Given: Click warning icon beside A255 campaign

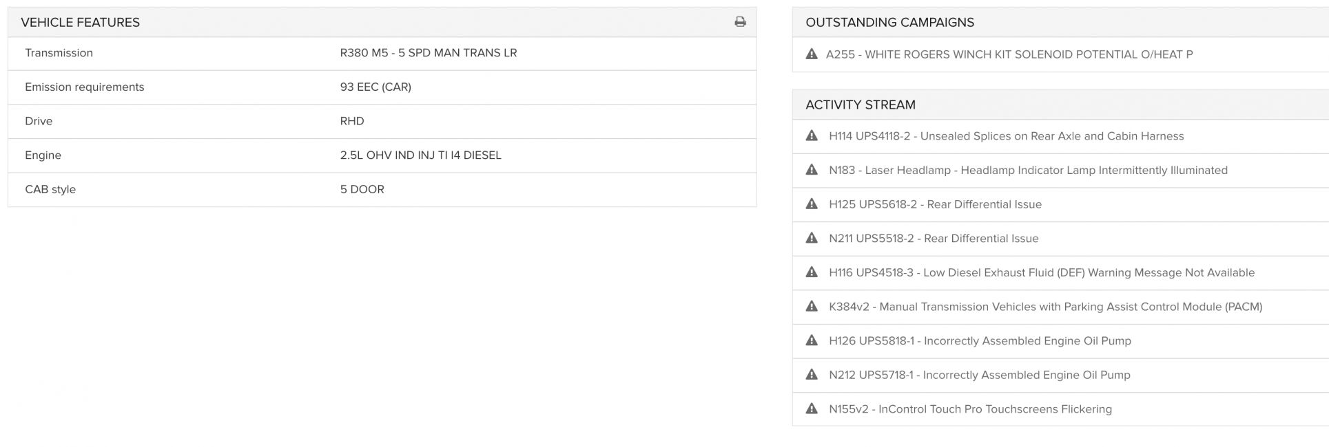Looking at the screenshot, I should coord(812,54).
